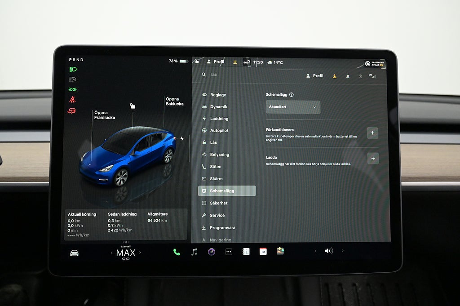Mute the volume speaker icon
This screenshot has width=460, height=306.
pos(328,251)
